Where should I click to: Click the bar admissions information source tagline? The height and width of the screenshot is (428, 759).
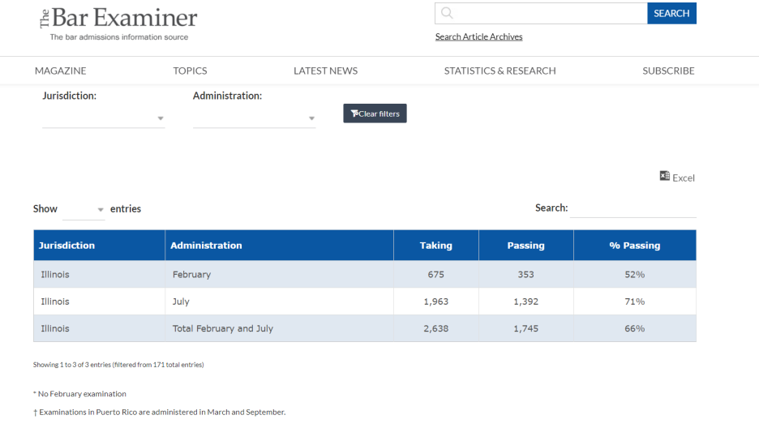(119, 37)
